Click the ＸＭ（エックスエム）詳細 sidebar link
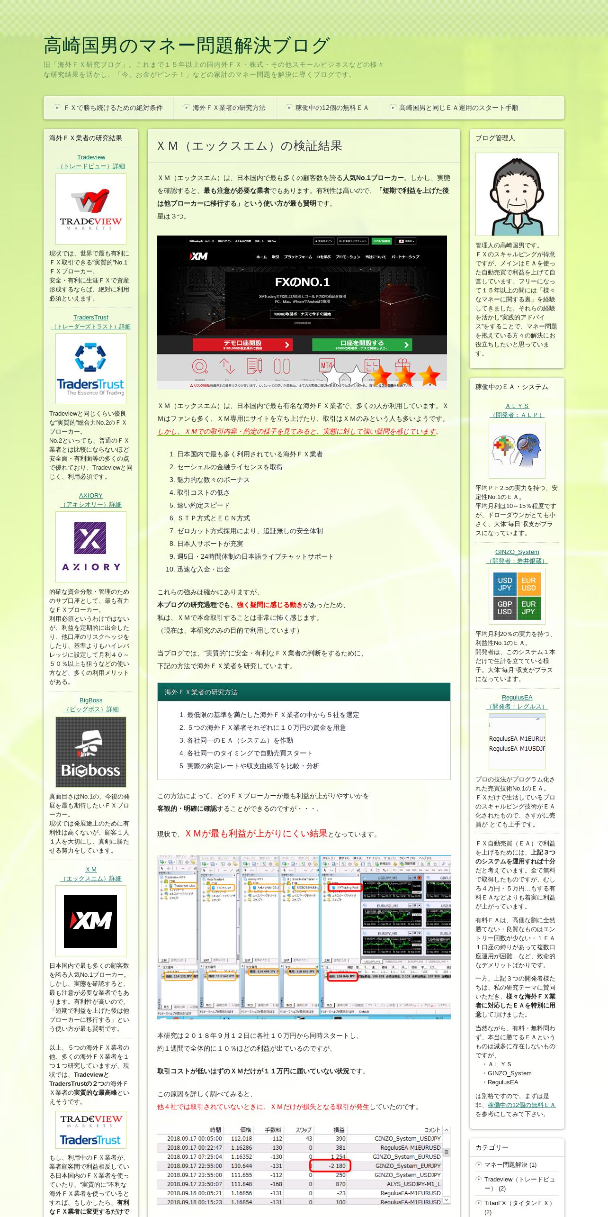 point(91,873)
